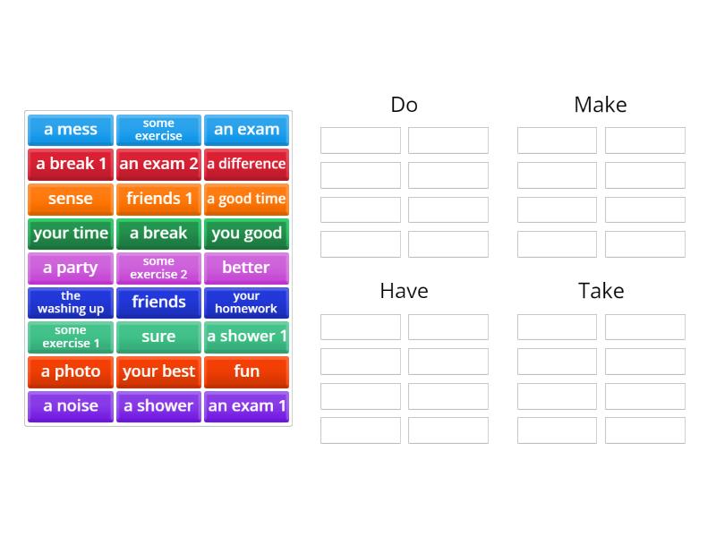Click the "friends" blue tile
Screen dimensions: 716x537
[x=158, y=302]
